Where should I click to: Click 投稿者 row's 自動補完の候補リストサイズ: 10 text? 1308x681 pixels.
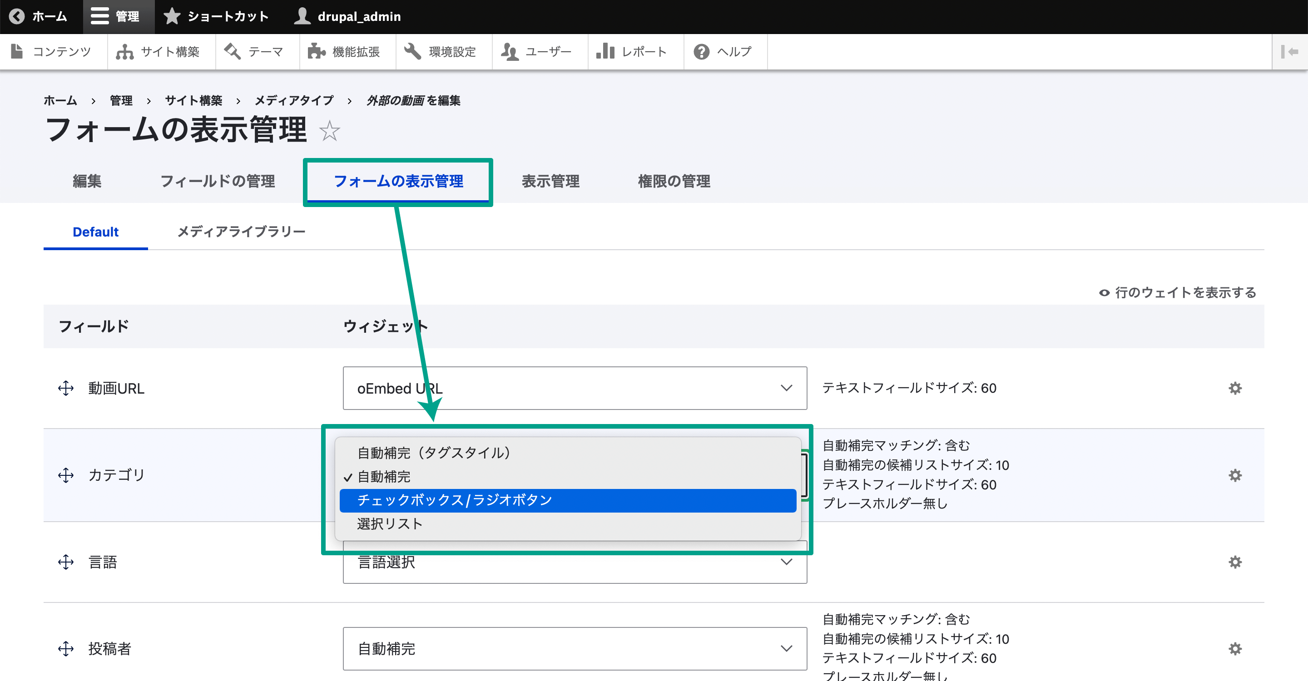click(x=916, y=639)
